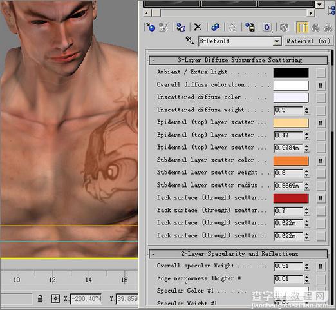Click Reset Map/Material X icon
This screenshot has width=336, height=310.
tap(198, 27)
